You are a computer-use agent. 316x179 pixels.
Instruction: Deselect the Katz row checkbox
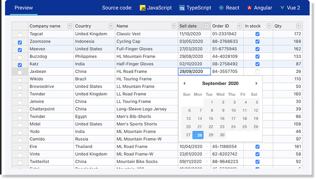point(20,65)
